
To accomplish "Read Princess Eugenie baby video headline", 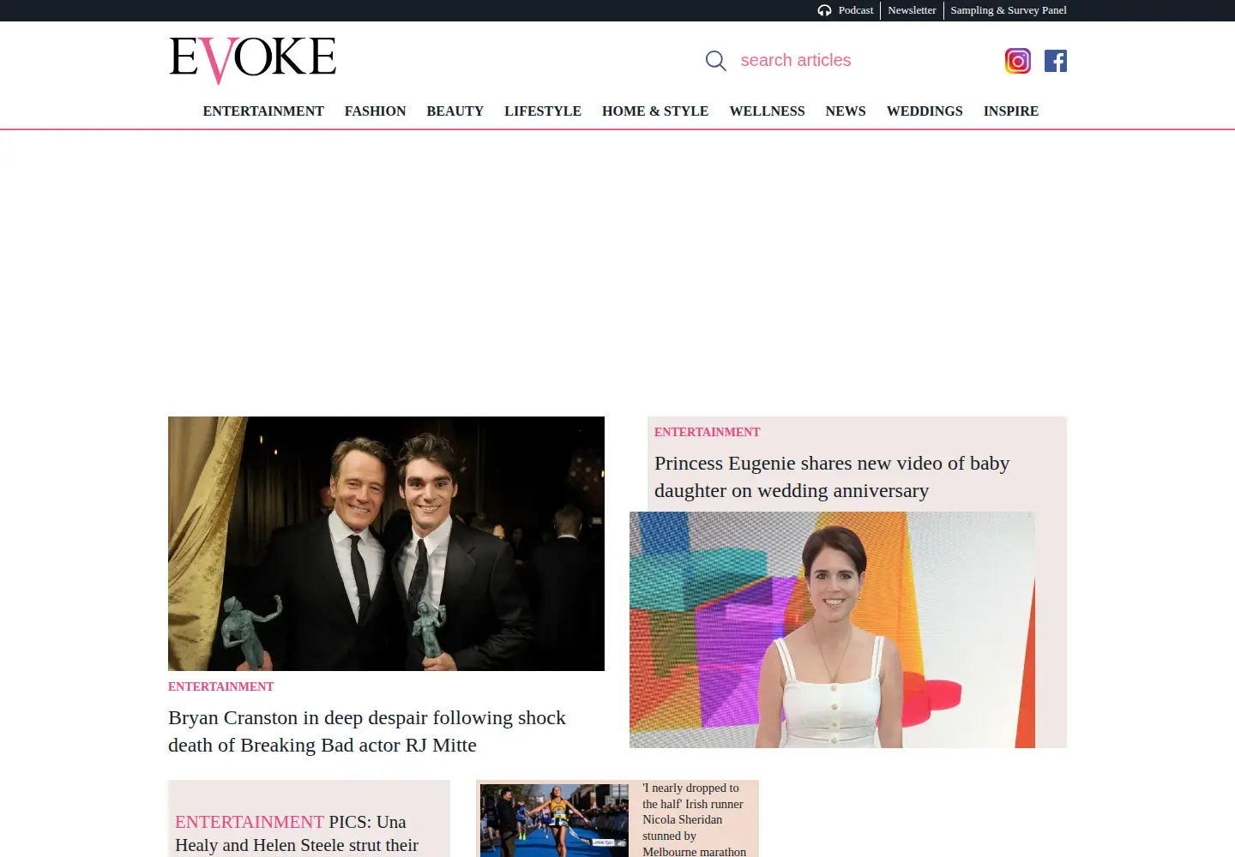I will pyautogui.click(x=832, y=476).
